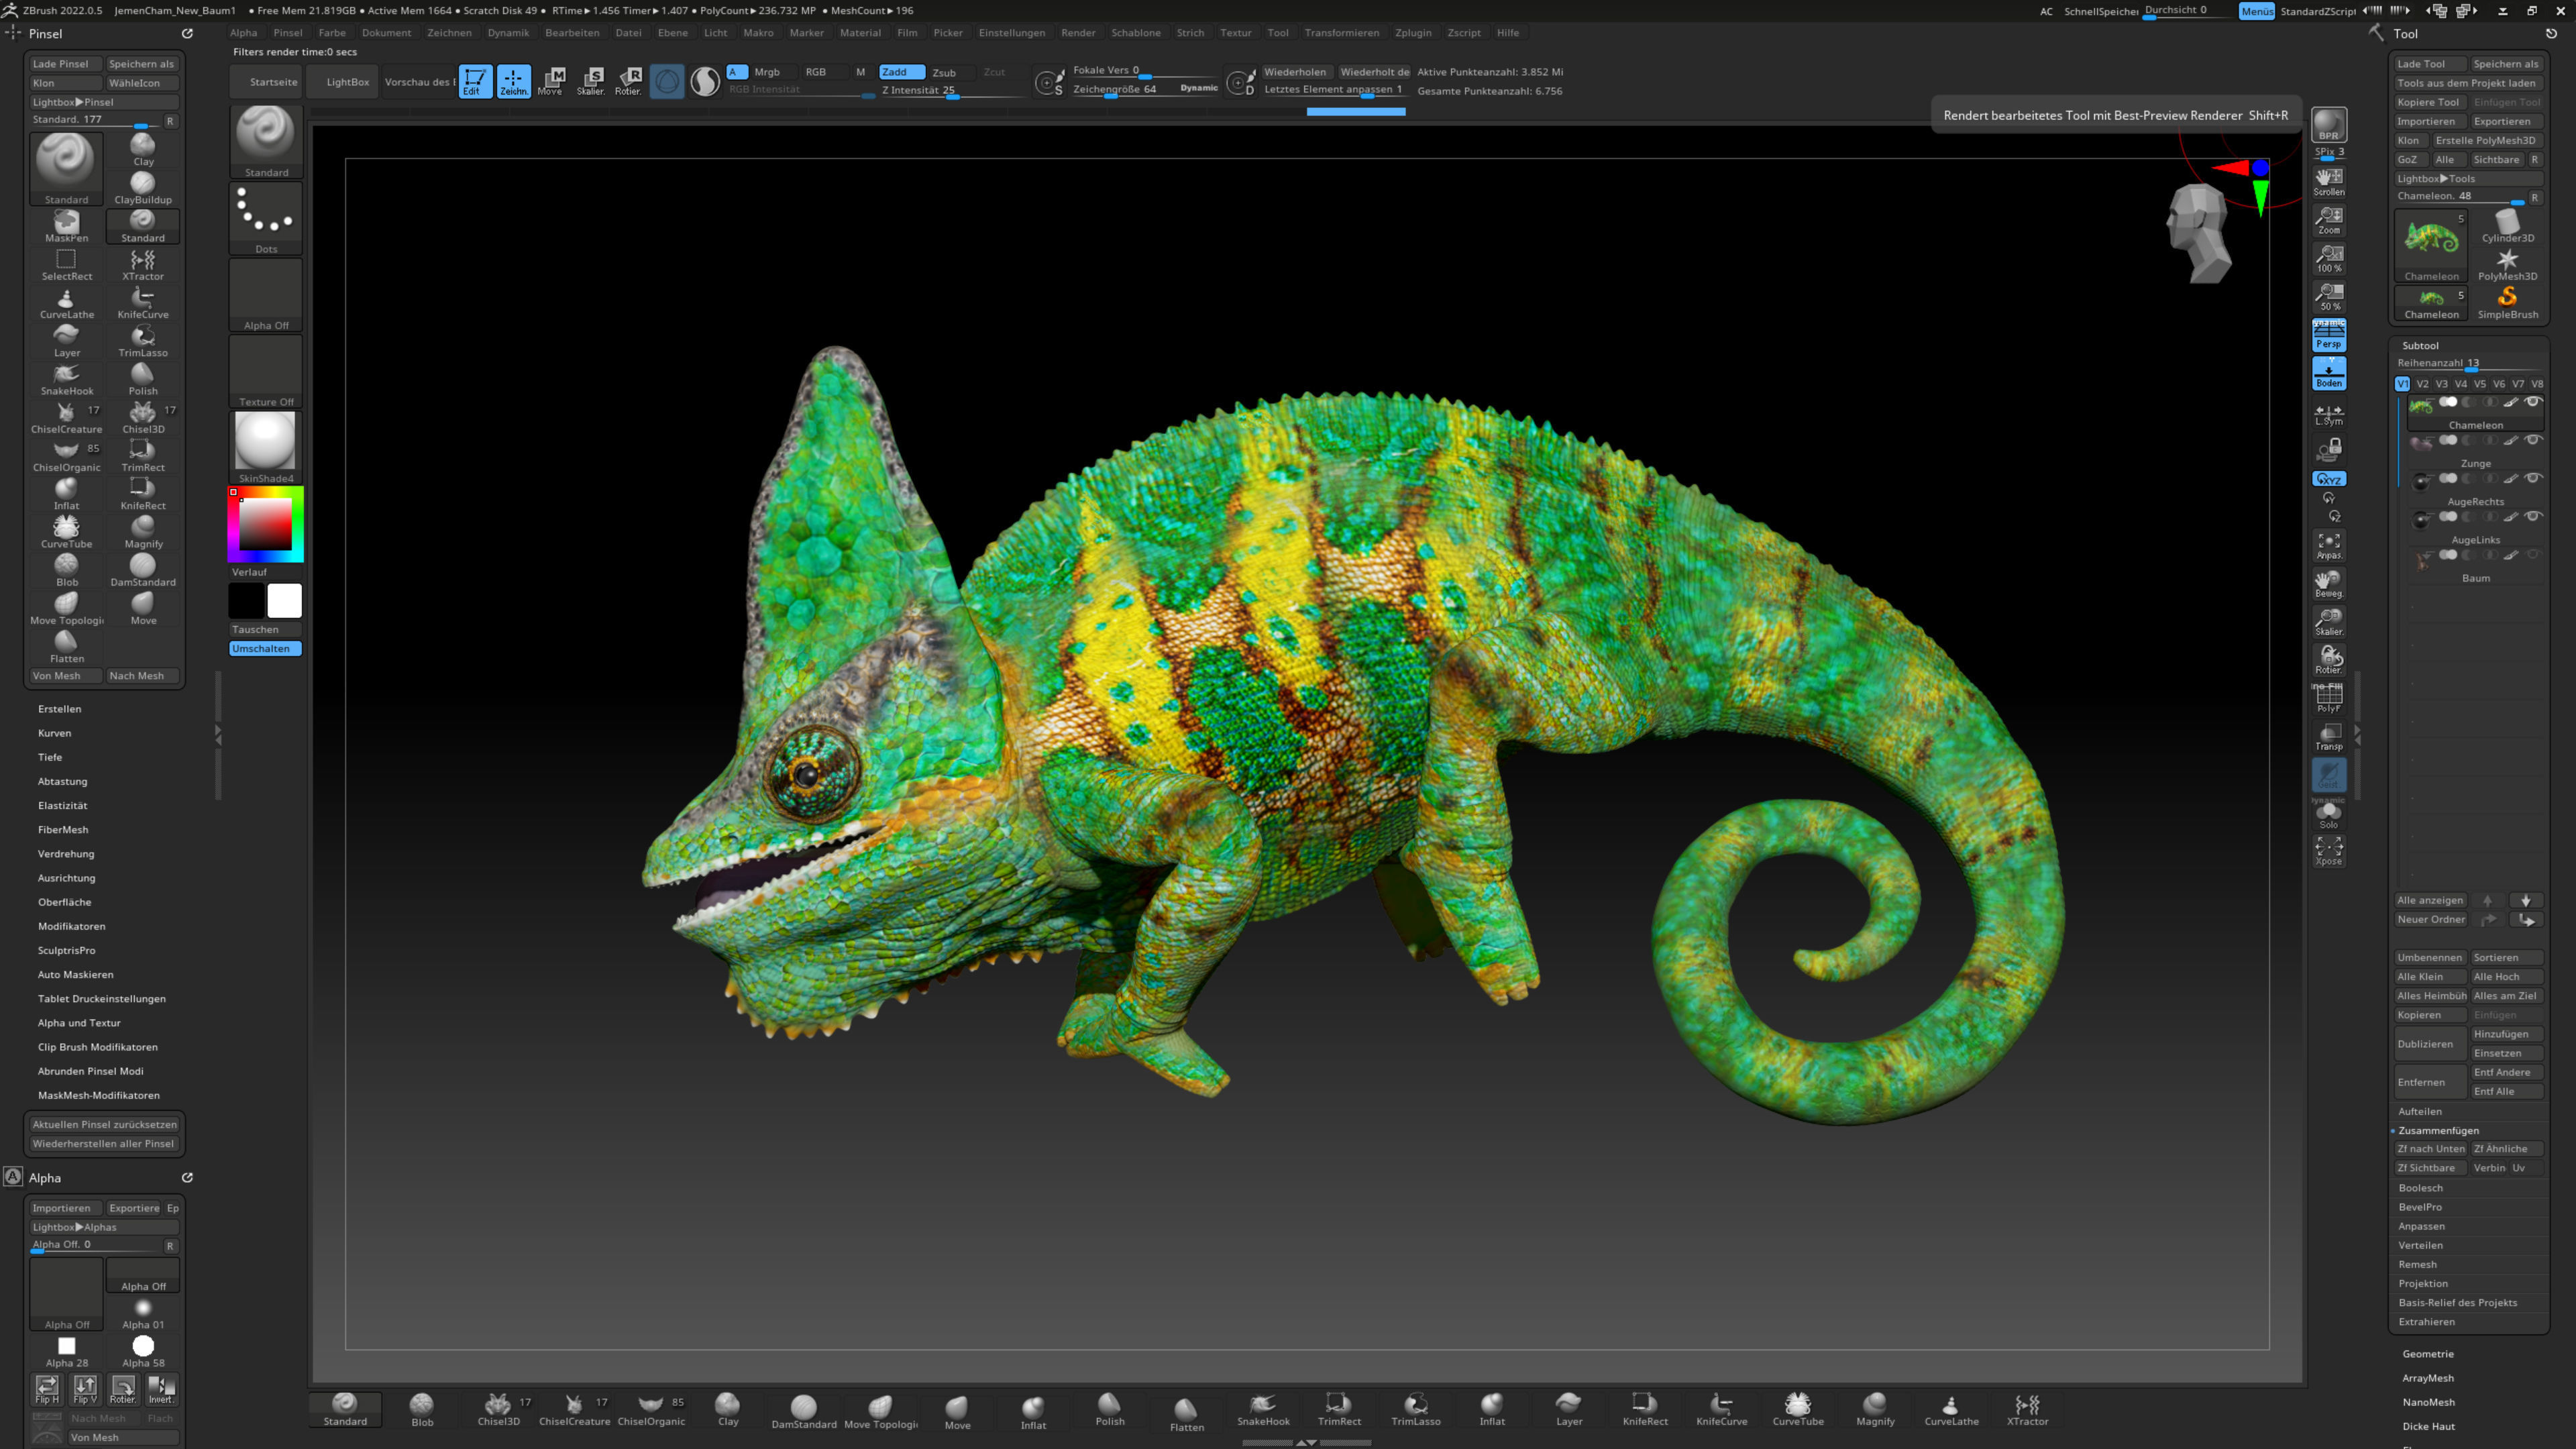Click the Xpose icon
Image resolution: width=2576 pixels, height=1449 pixels.
(x=2328, y=851)
